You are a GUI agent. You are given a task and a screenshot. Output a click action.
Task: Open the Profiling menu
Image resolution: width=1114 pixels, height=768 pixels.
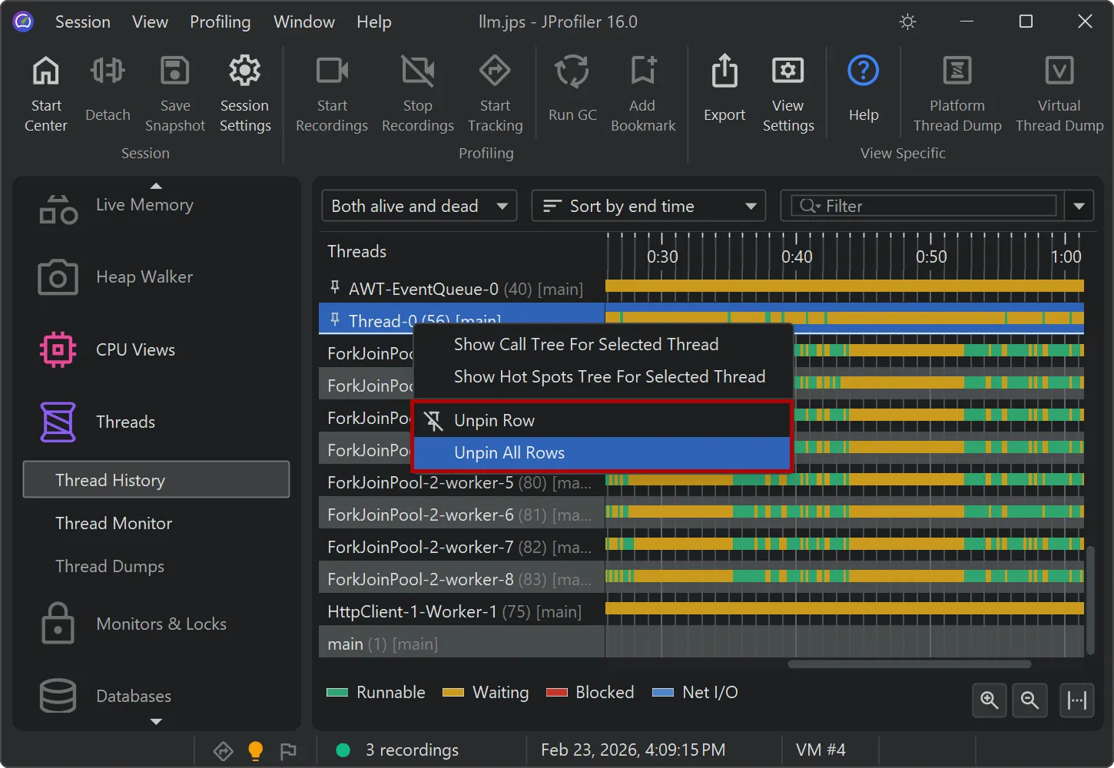220,22
